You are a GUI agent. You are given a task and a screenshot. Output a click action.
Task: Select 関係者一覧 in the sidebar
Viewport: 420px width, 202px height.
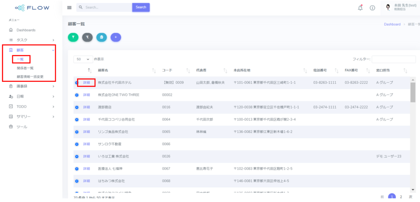tap(25, 68)
